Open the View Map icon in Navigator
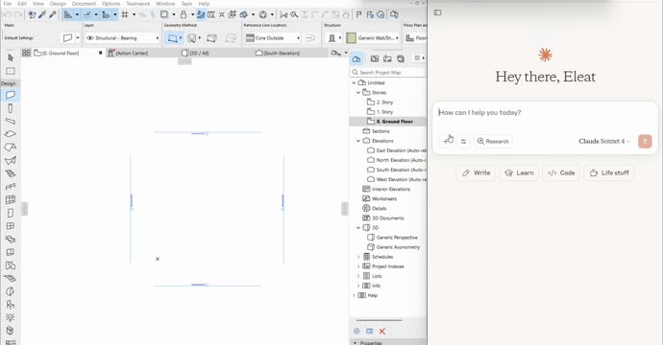663x345 pixels. (x=375, y=58)
